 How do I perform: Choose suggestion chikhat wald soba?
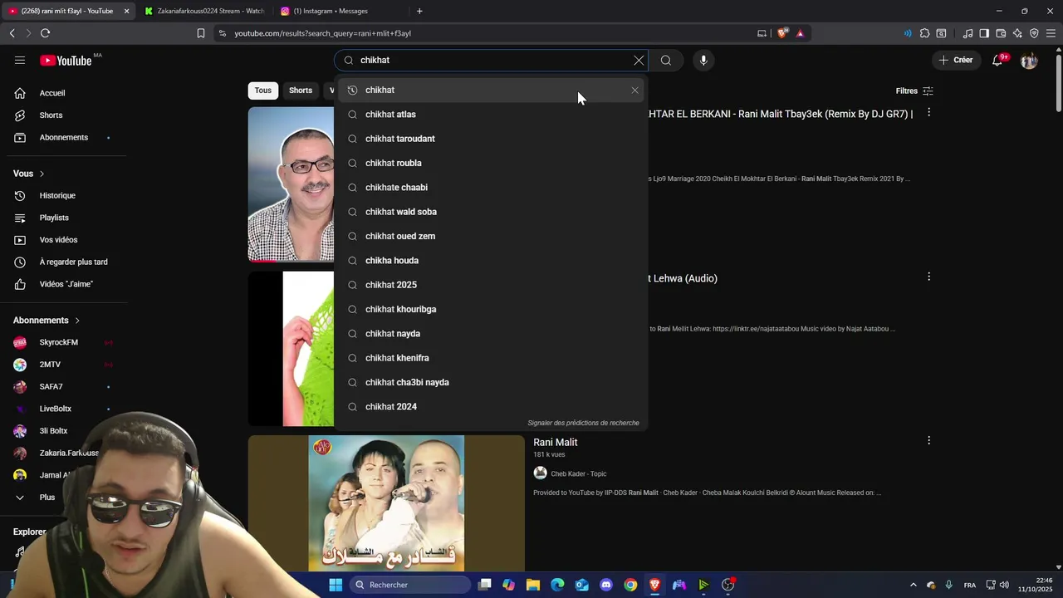490,212
